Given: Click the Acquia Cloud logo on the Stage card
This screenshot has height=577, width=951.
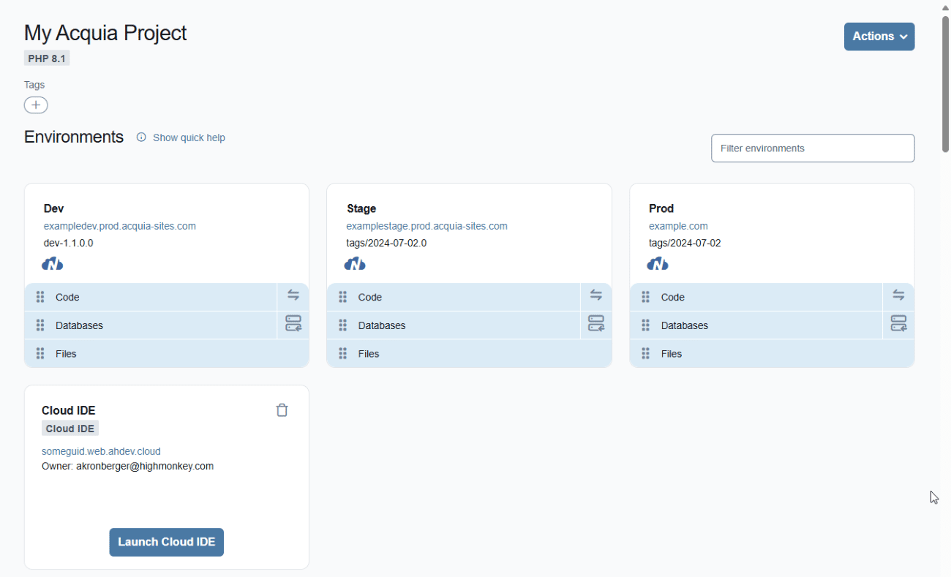Looking at the screenshot, I should [x=354, y=263].
